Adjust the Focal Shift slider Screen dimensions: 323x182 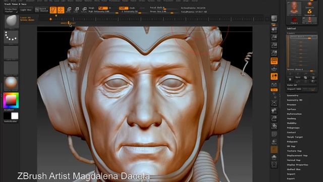coord(164,8)
